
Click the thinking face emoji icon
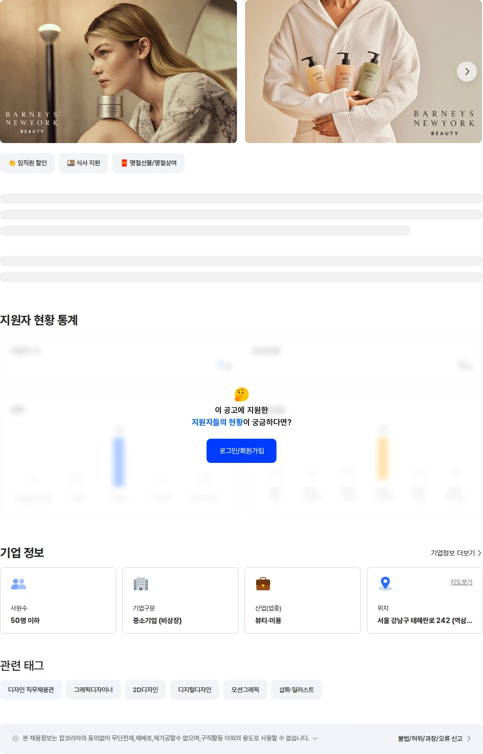pos(242,394)
